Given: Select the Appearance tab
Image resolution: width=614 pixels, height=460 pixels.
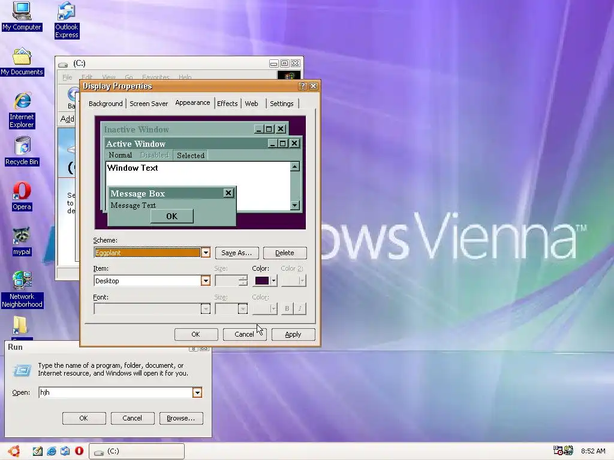Looking at the screenshot, I should [192, 102].
